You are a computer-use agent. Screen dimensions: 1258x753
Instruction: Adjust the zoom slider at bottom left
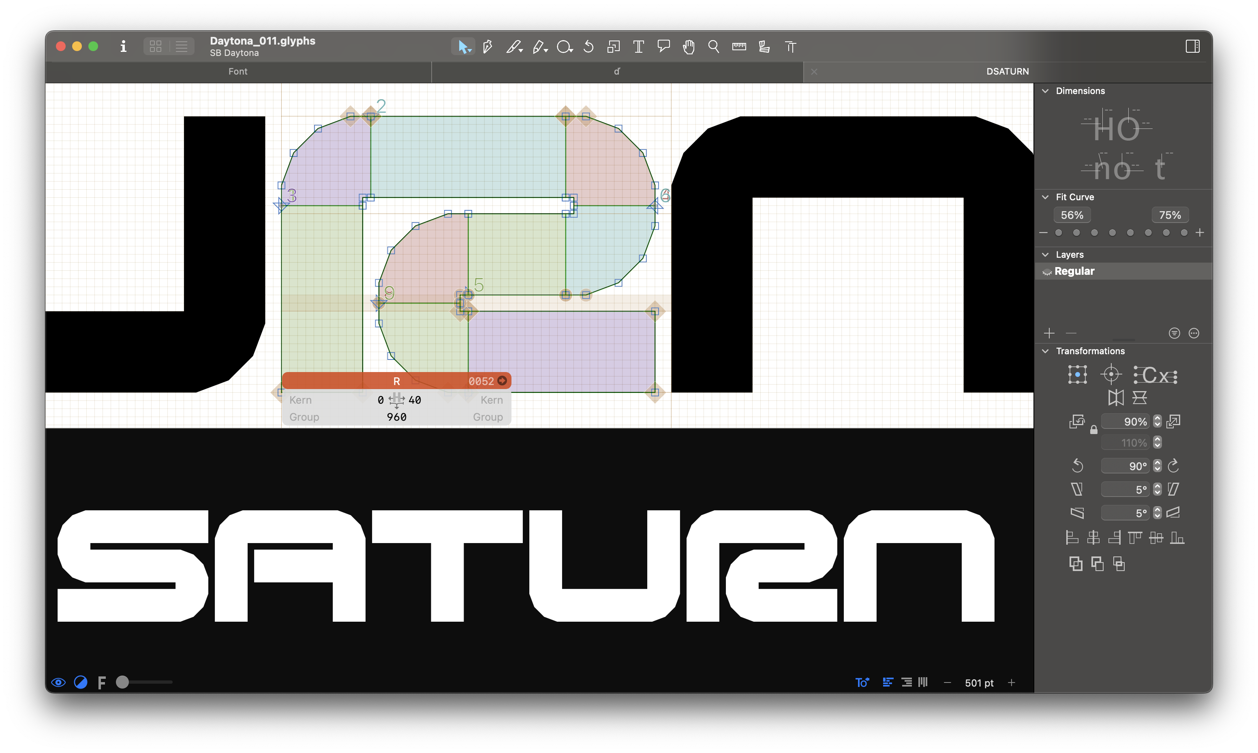point(123,682)
